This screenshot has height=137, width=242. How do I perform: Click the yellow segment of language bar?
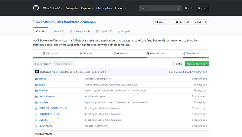[165, 58]
